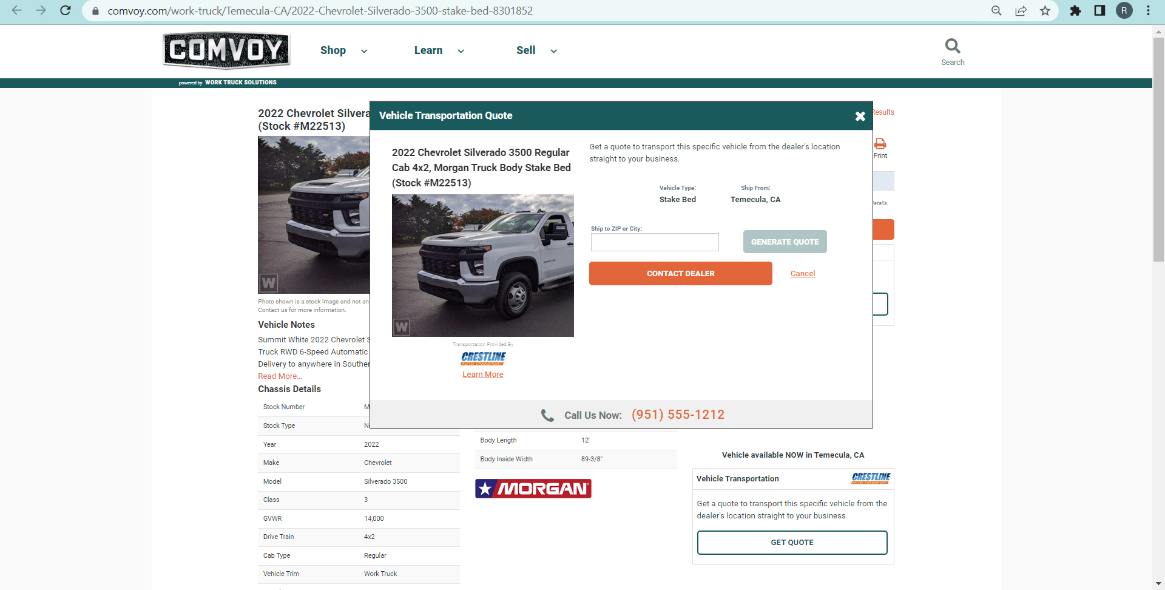Click the Print icon
The image size is (1165, 590).
pos(880,144)
